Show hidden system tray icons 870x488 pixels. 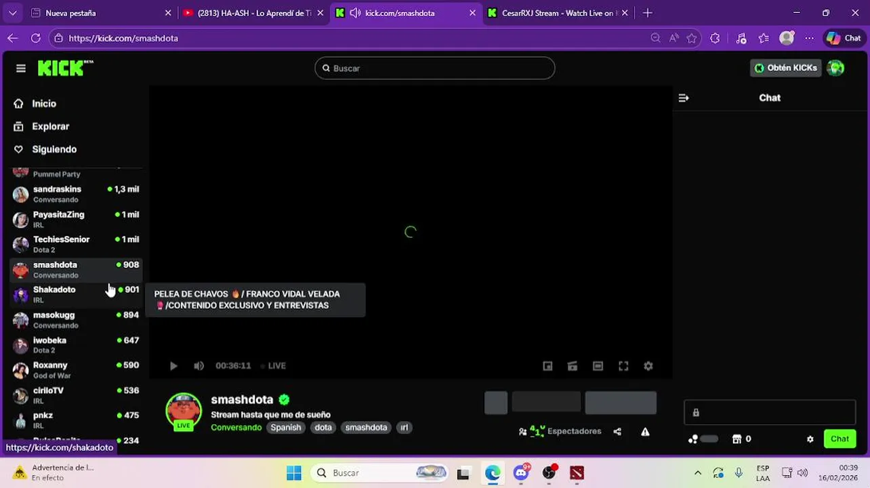tap(698, 473)
